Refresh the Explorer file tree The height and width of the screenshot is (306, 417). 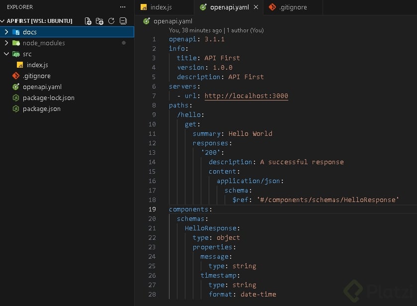tap(111, 21)
